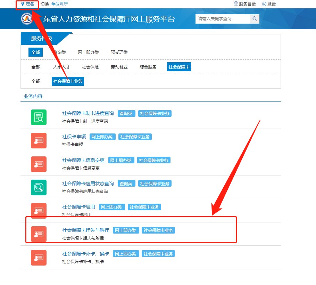Click description 社会保障卡应用状态查询 under title

click(x=85, y=192)
